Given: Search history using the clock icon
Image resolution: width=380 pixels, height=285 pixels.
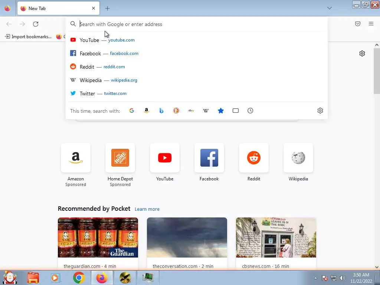Looking at the screenshot, I should pyautogui.click(x=250, y=111).
